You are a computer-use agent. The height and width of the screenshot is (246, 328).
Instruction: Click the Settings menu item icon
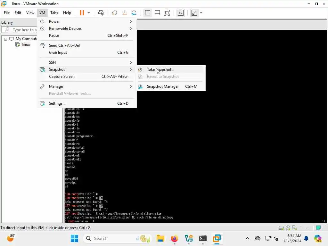pyautogui.click(x=43, y=103)
